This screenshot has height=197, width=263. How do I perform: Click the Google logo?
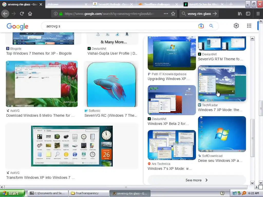point(17,26)
